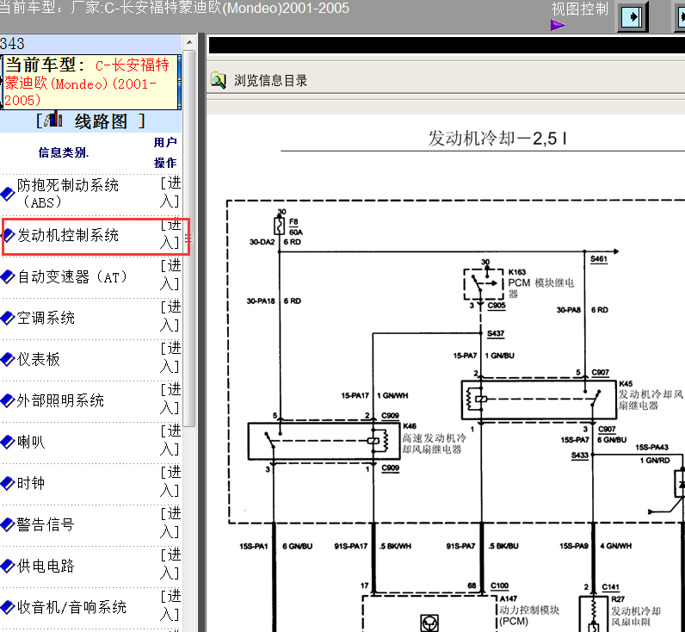Click the blue book icon beside 发动机控制系统
This screenshot has height=632, width=685.
[8, 236]
